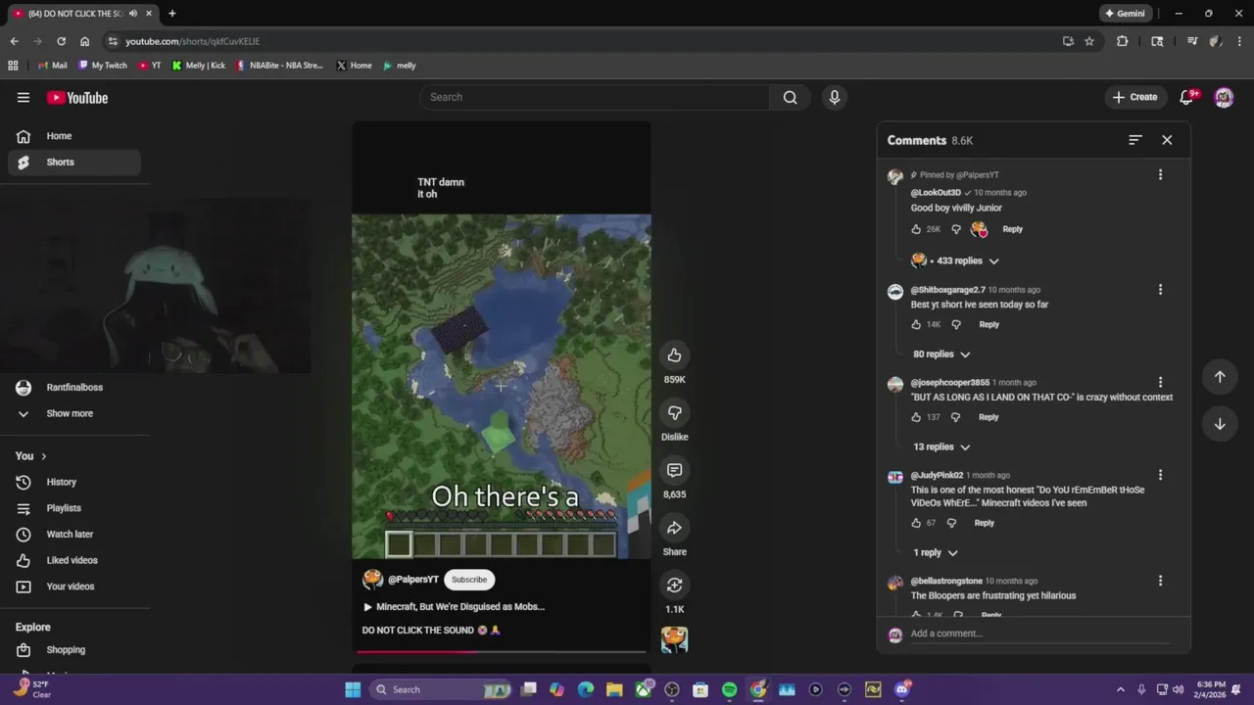The height and width of the screenshot is (705, 1254).
Task: Subscribe to @PalpersYT
Action: [469, 580]
